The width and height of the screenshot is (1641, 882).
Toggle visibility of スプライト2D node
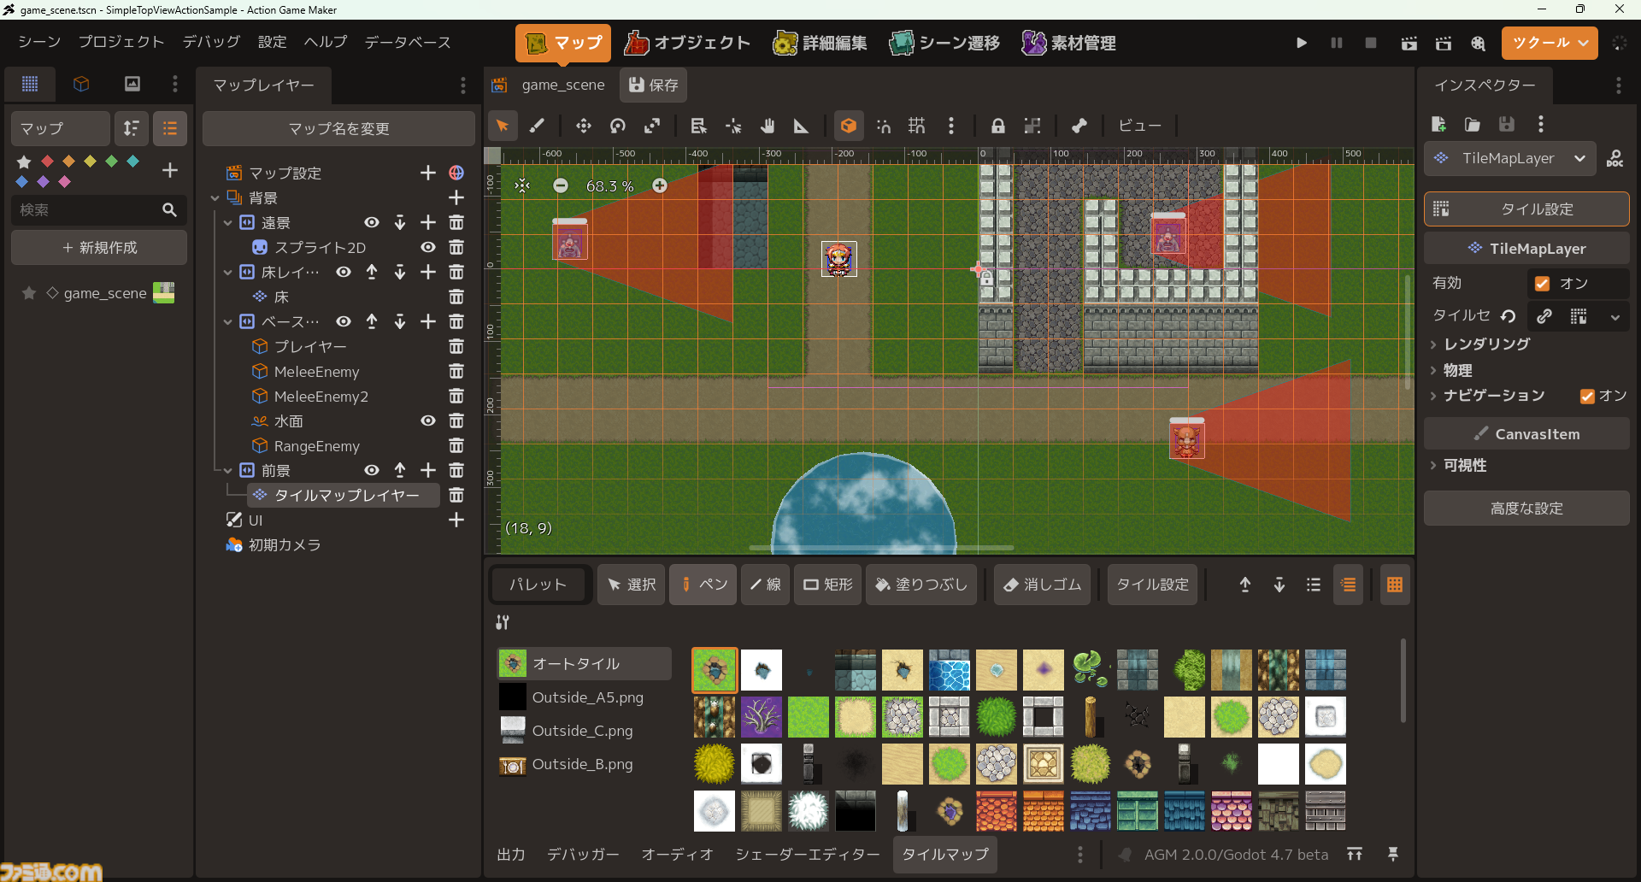click(428, 247)
